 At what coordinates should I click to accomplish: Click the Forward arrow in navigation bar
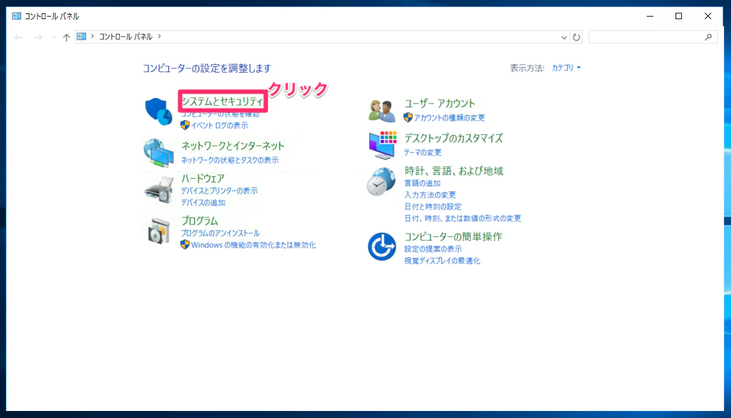click(x=38, y=37)
